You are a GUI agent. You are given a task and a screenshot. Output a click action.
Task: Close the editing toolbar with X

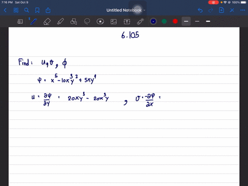click(232, 10)
